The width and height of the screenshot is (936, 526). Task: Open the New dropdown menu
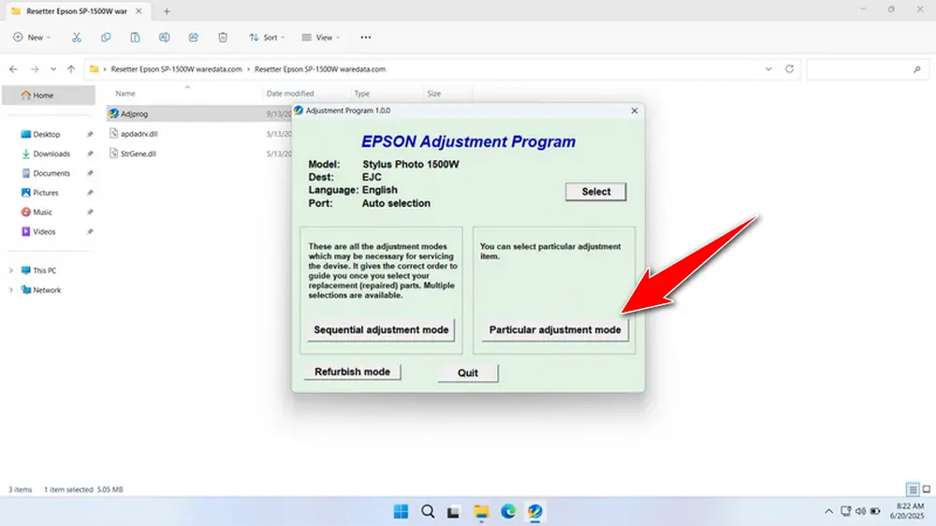coord(32,37)
